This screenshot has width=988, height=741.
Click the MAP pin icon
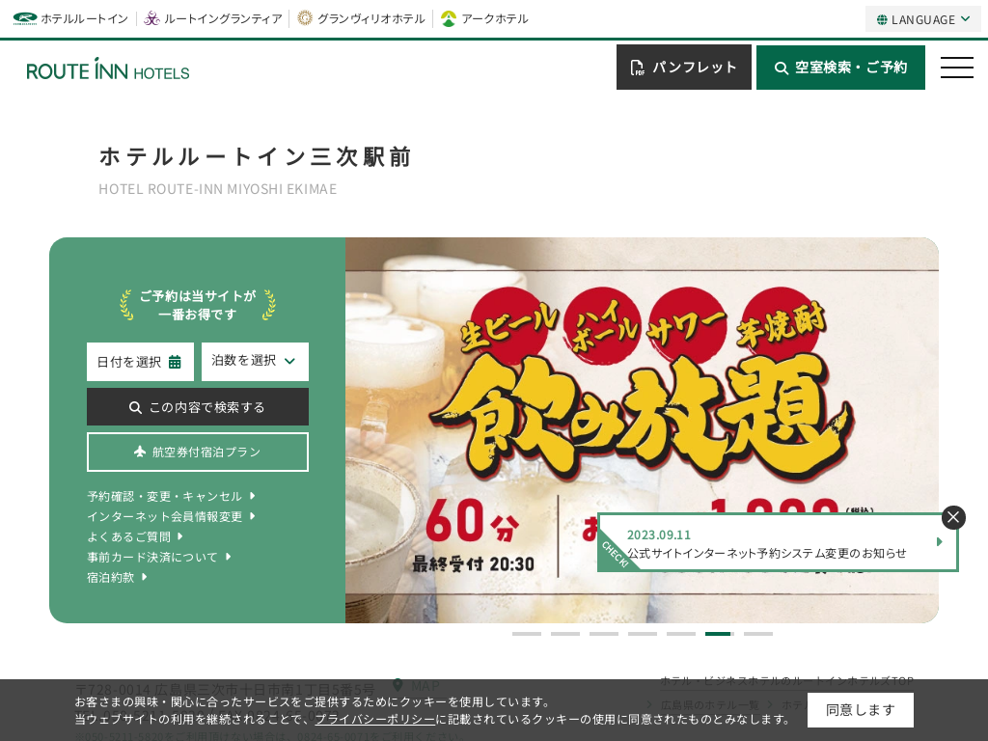[398, 685]
